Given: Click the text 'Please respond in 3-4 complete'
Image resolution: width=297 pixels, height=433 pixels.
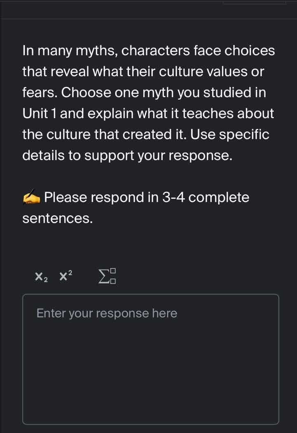Looking at the screenshot, I should (x=147, y=198).
